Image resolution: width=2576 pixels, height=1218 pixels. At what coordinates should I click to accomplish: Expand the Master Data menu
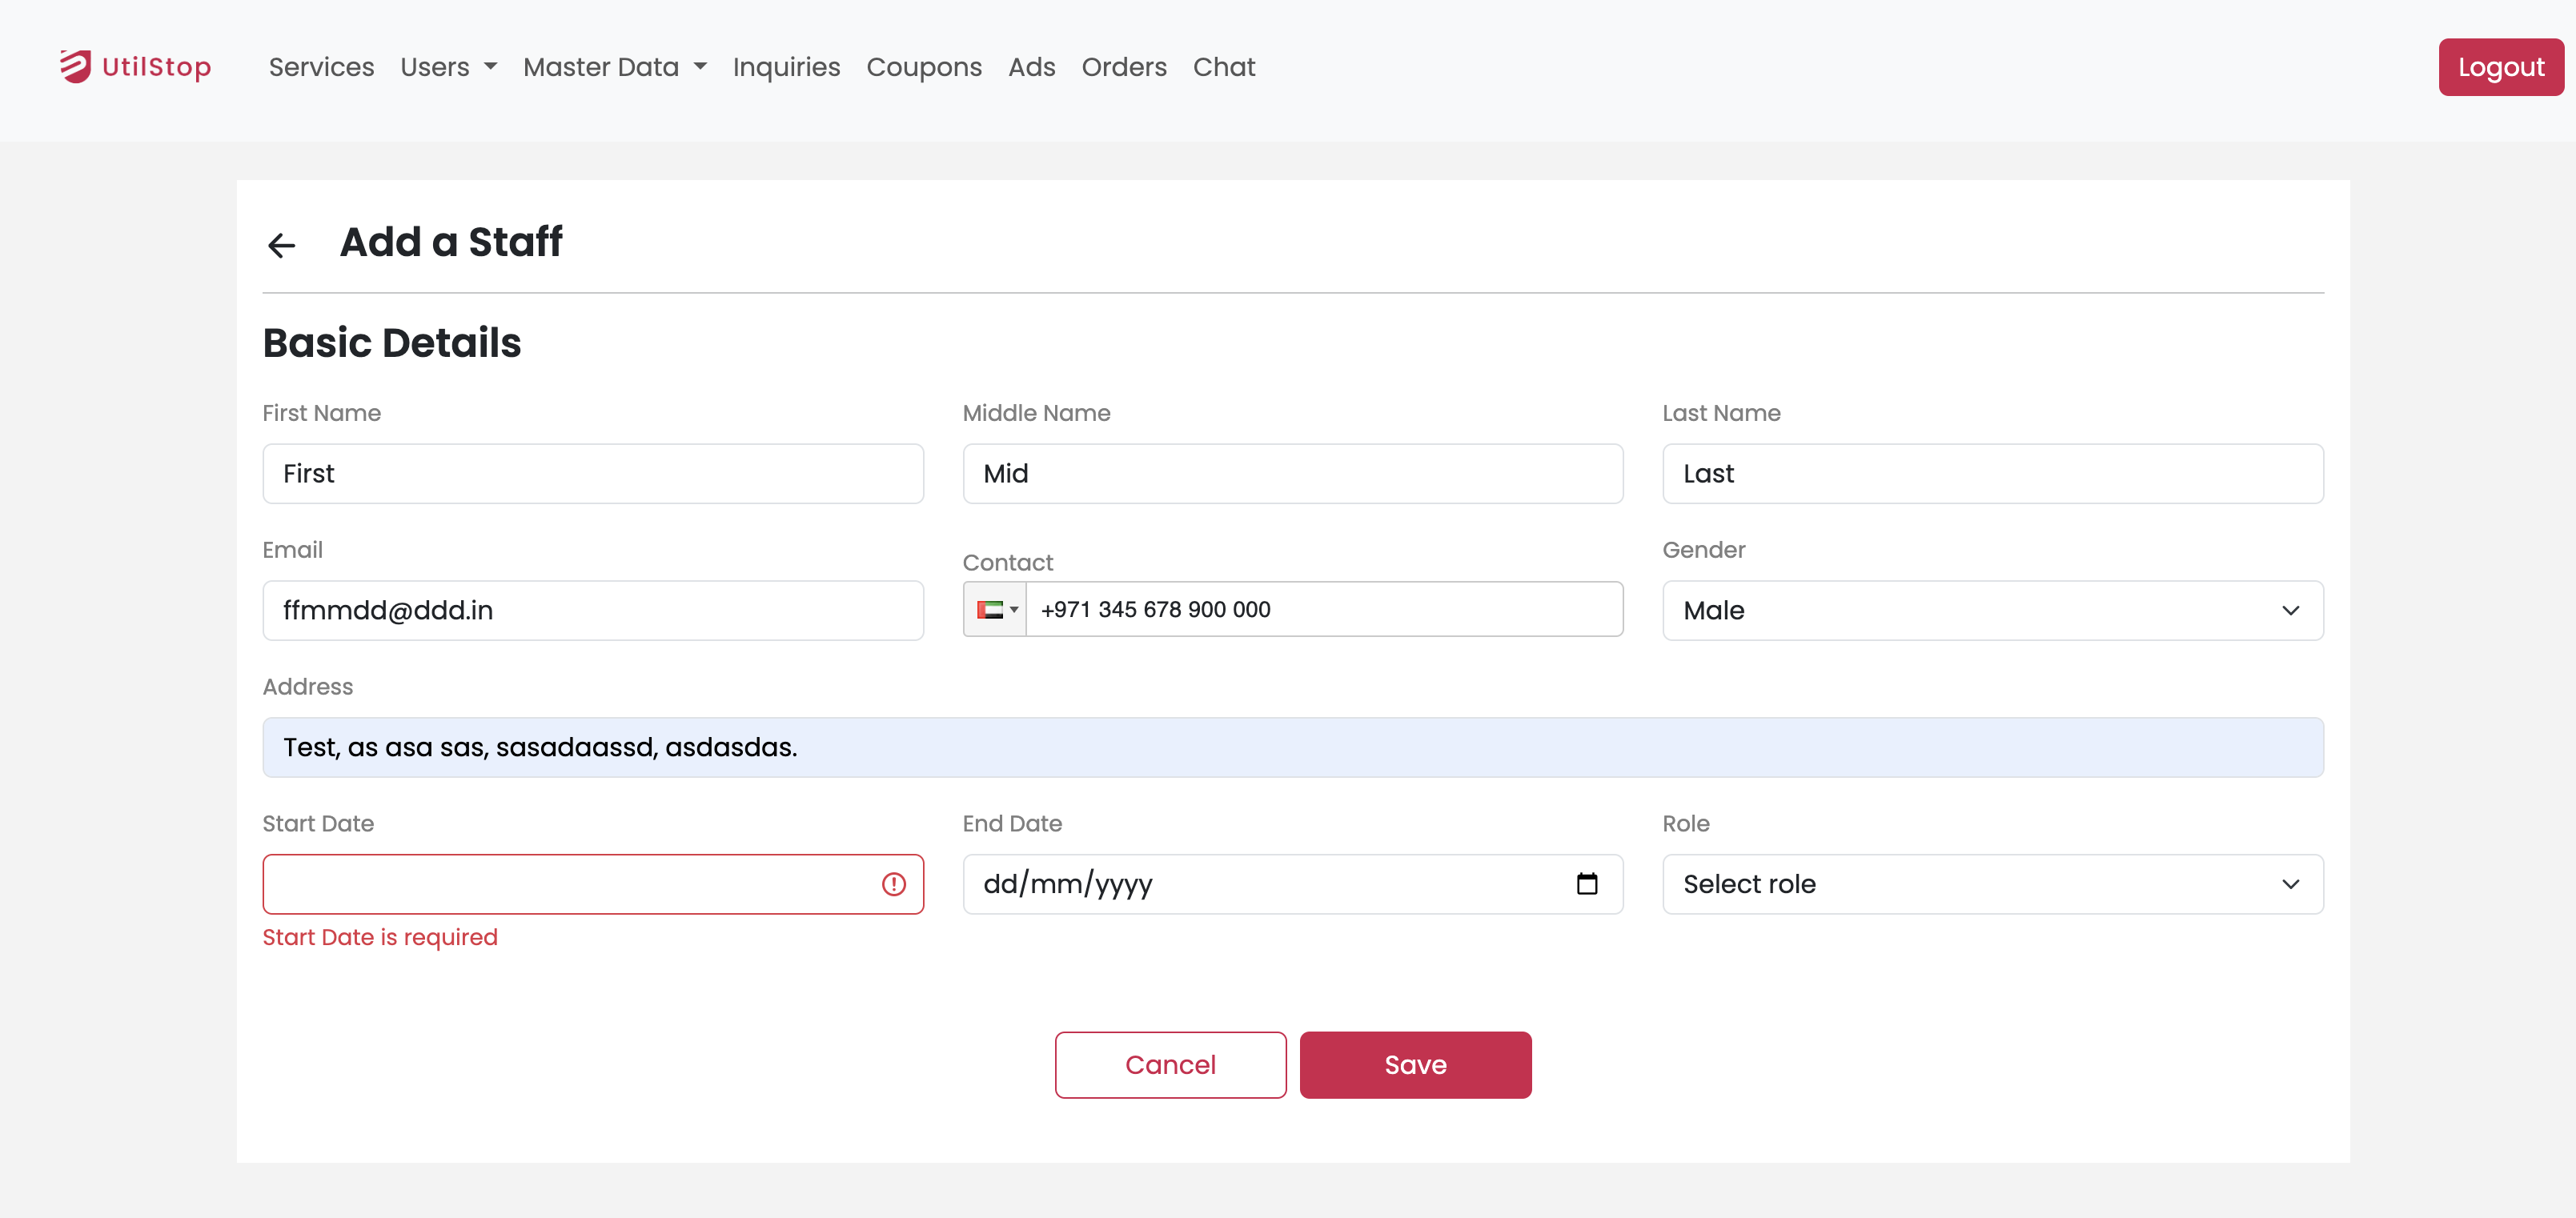point(614,67)
